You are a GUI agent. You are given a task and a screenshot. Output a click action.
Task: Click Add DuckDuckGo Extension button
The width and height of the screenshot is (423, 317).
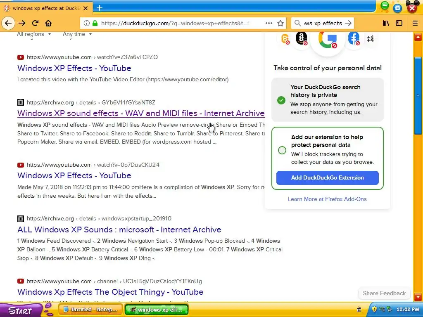click(327, 177)
